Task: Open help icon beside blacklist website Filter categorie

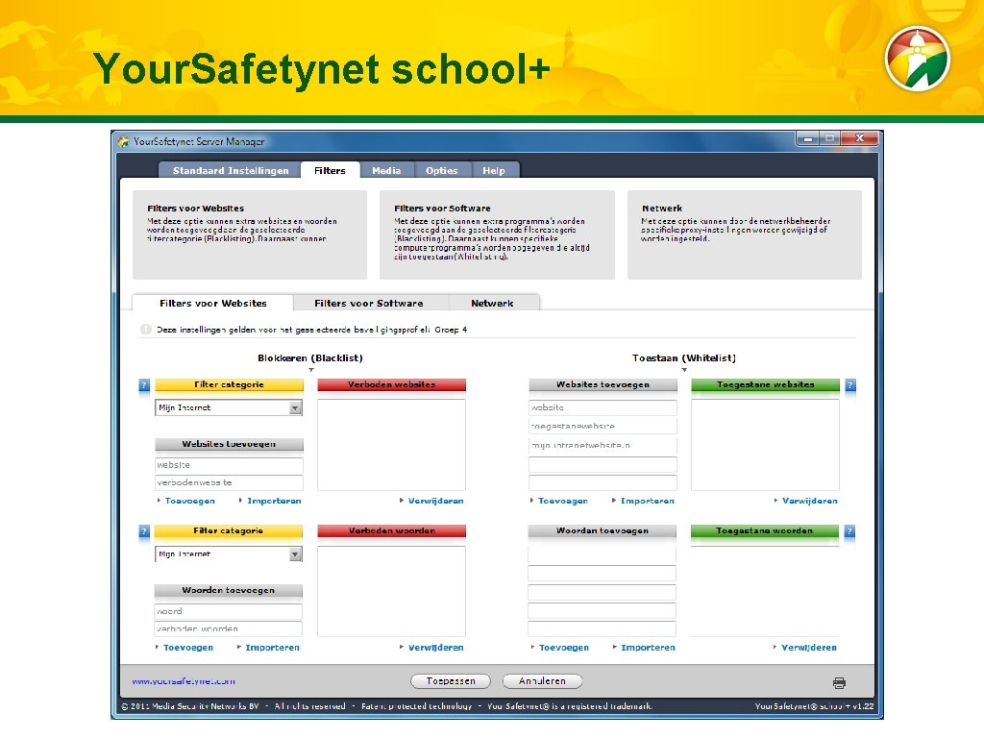Action: tap(144, 385)
